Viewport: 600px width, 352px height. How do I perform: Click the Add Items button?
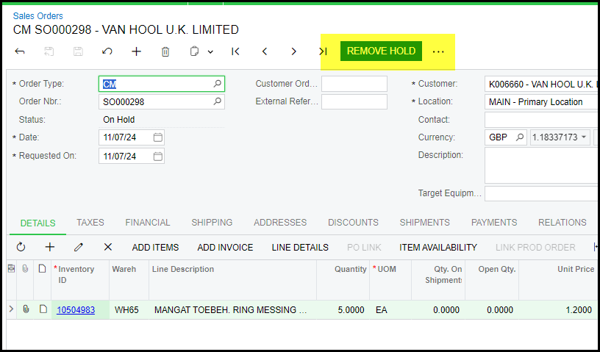(x=155, y=247)
